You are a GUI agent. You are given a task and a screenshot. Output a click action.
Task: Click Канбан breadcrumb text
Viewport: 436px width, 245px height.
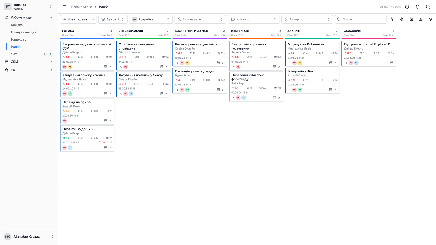(x=105, y=7)
